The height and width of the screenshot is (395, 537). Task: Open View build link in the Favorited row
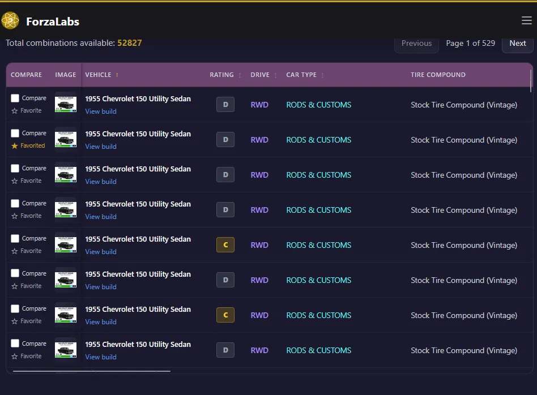tap(101, 147)
